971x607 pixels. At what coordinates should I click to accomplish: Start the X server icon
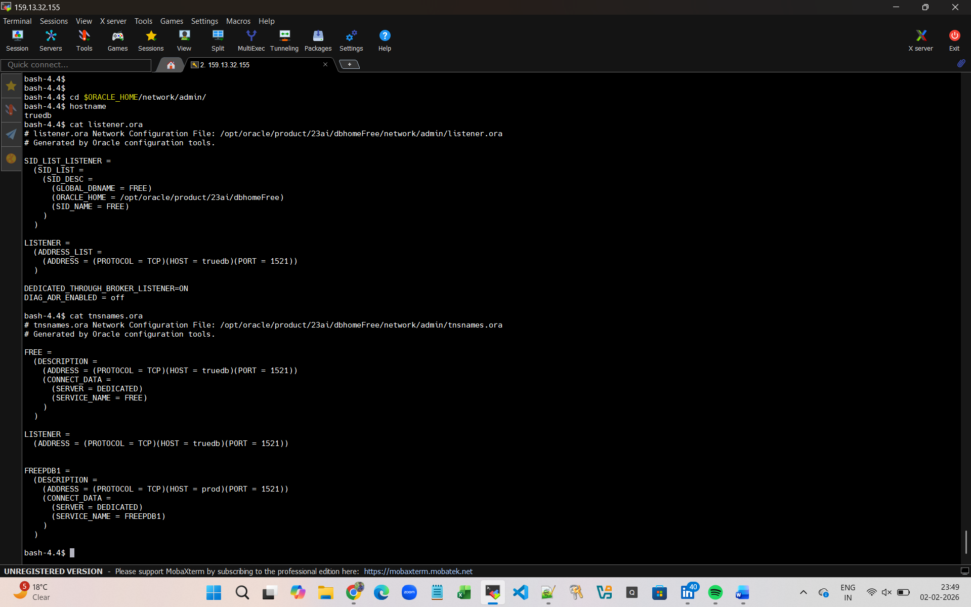pyautogui.click(x=920, y=40)
